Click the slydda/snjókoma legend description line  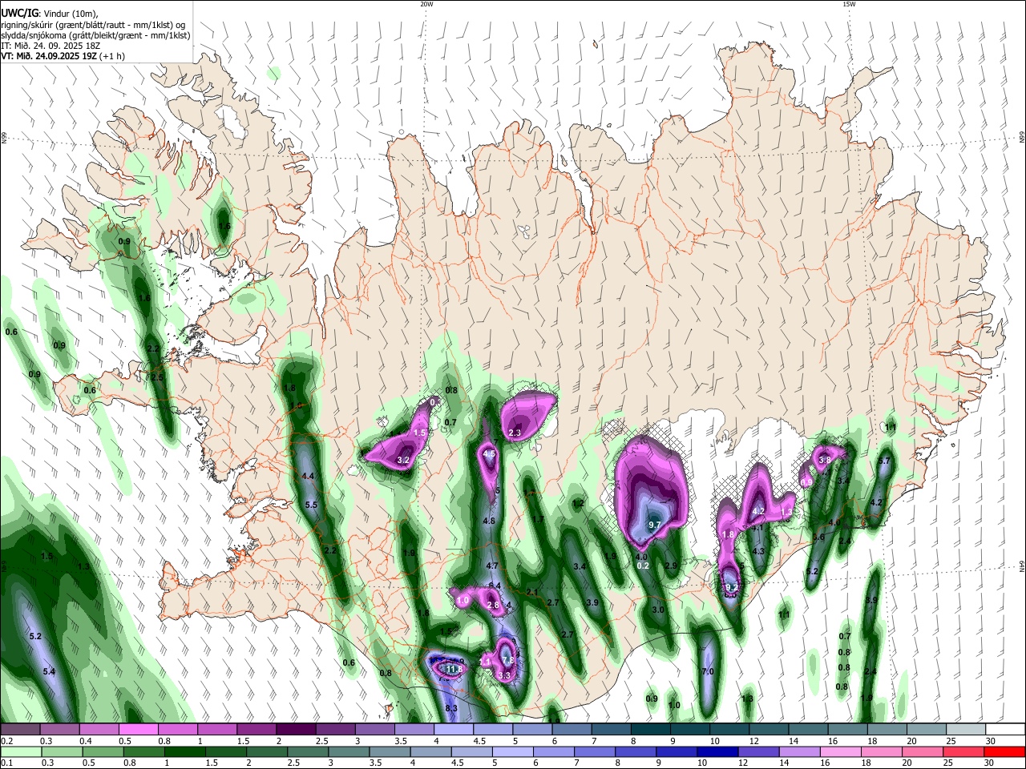(x=95, y=35)
